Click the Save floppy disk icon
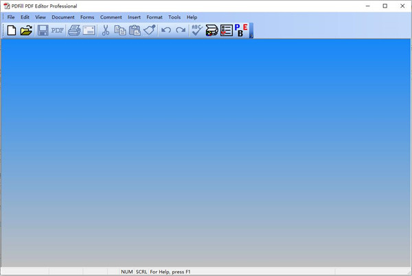The image size is (412, 276). point(43,30)
